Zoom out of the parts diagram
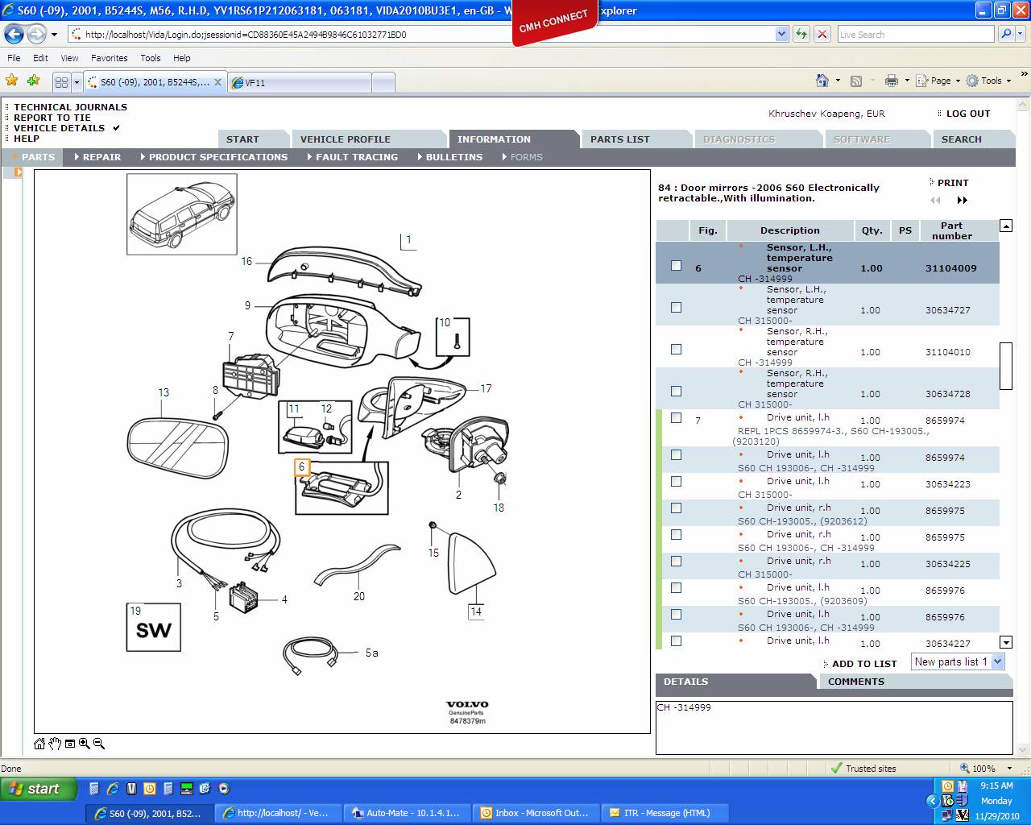The width and height of the screenshot is (1031, 825). pos(99,744)
